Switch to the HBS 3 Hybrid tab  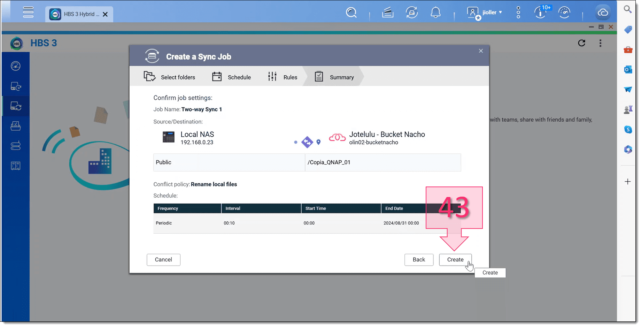coord(79,14)
